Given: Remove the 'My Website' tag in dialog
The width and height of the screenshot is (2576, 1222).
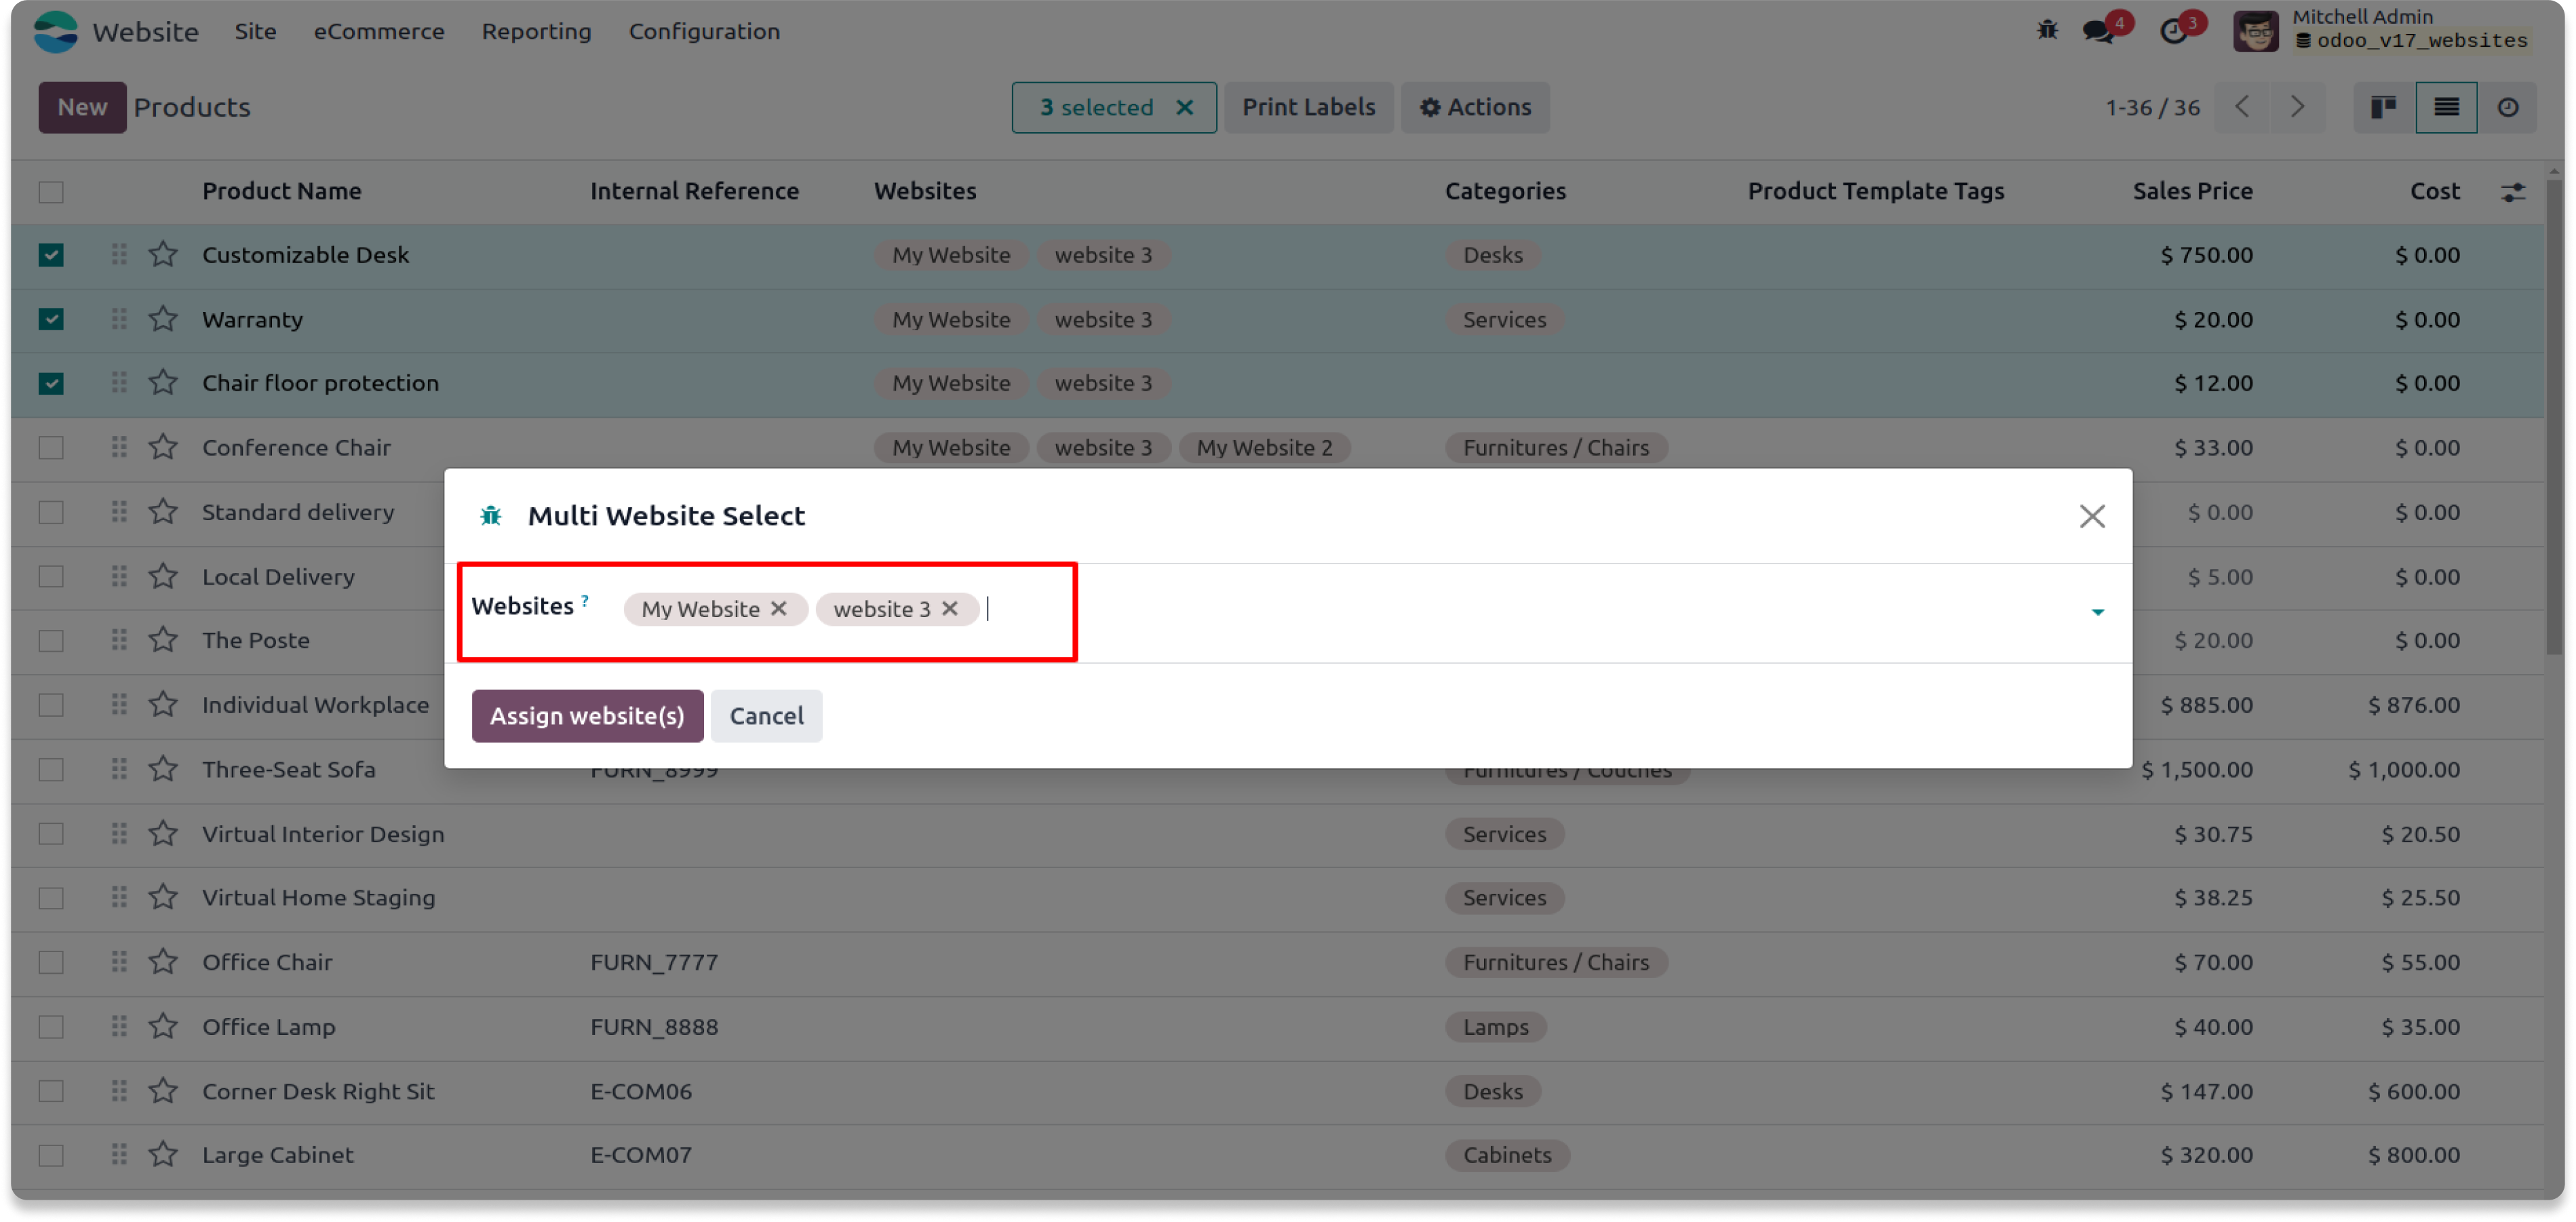Looking at the screenshot, I should (x=779, y=609).
